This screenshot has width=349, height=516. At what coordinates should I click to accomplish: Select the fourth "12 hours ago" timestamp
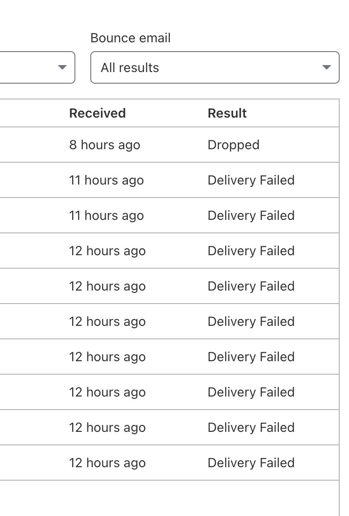(x=107, y=357)
